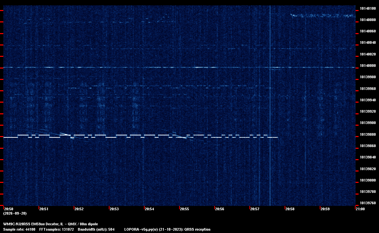The image size is (379, 233).
Task: Select the 10139880 frequency label
Action: (x=368, y=134)
